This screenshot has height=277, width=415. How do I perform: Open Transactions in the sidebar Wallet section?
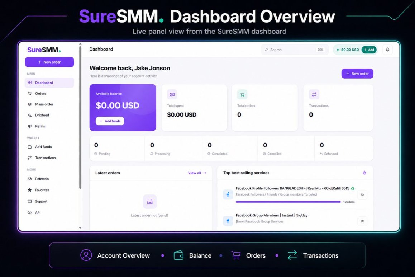tap(49, 158)
